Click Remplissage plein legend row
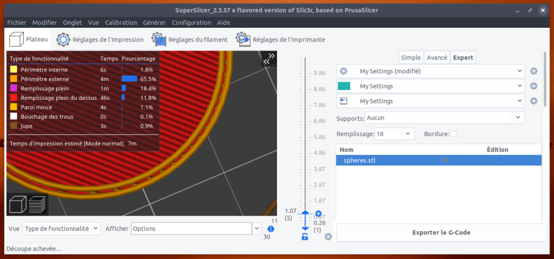The image size is (554, 259). click(83, 88)
